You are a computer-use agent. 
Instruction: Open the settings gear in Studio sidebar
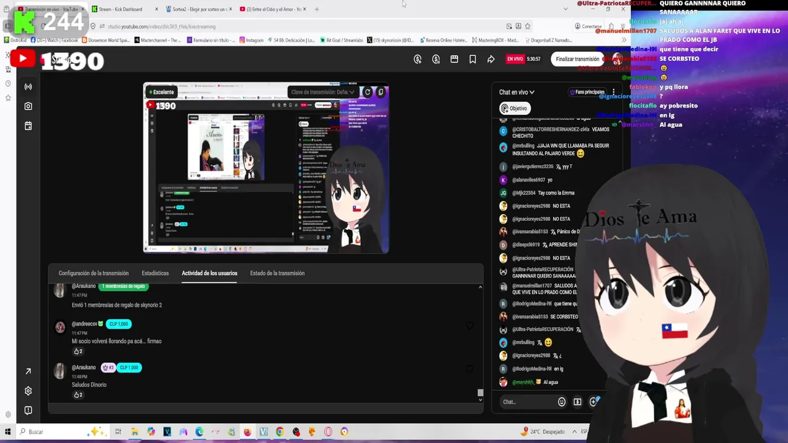coord(28,391)
